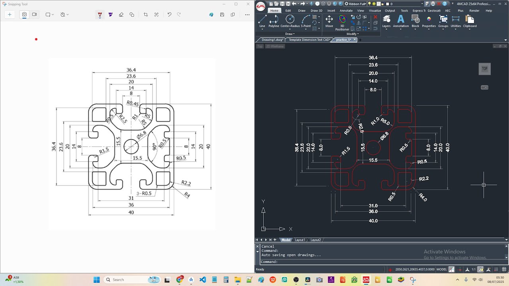Image resolution: width=509 pixels, height=286 pixels.
Task: Select the Polyline drawing tool
Action: (274, 21)
